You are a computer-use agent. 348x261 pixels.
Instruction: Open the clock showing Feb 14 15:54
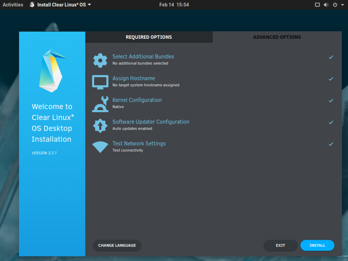pyautogui.click(x=174, y=5)
